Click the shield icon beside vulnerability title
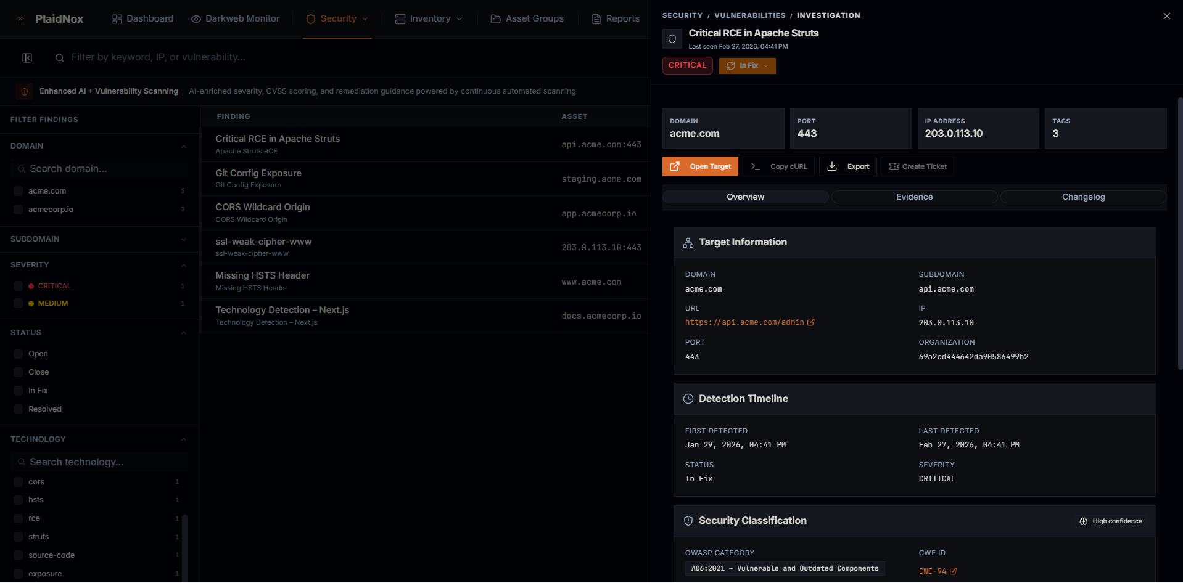 672,39
